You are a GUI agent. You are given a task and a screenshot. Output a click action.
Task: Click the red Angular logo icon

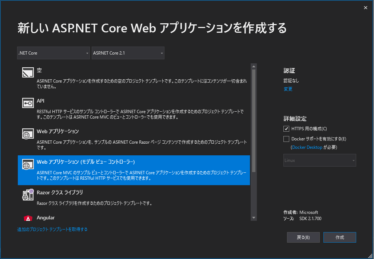[x=28, y=218]
